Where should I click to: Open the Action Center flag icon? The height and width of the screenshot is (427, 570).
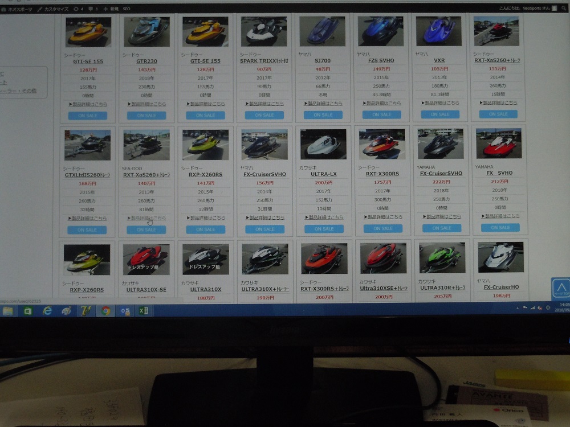pyautogui.click(x=525, y=308)
